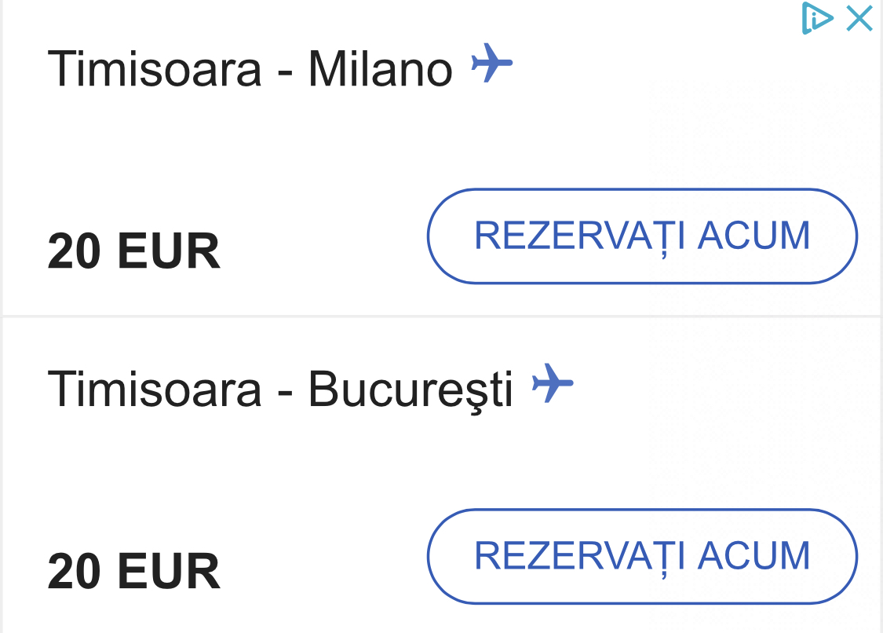Click the word București in second offer

[x=411, y=390]
